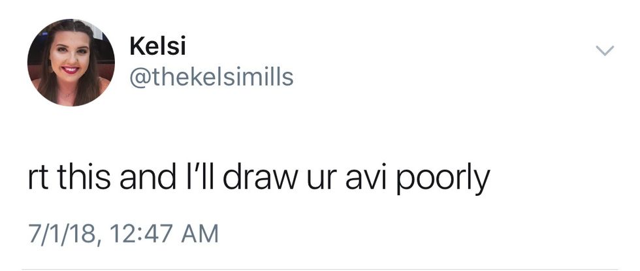Viewport: 640px width, 271px height.
Task: Click the @ symbol of the handle
Action: coord(140,78)
